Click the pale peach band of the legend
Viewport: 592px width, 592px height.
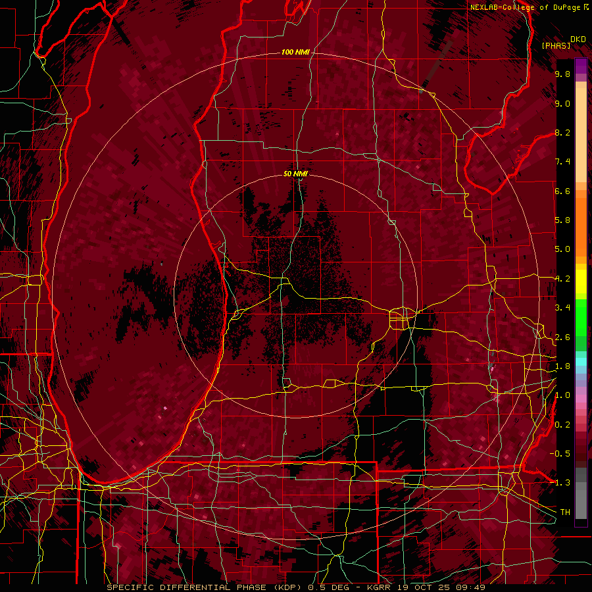click(581, 135)
